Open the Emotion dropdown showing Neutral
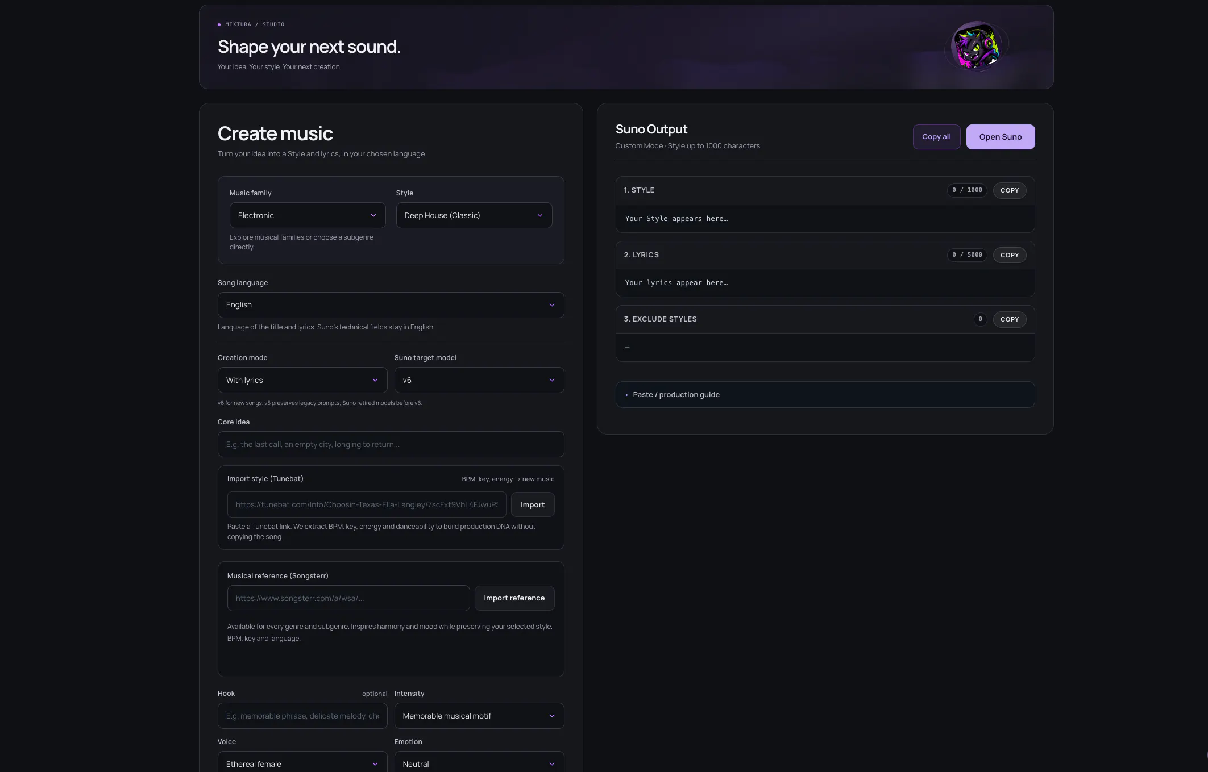The image size is (1208, 772). coord(479,763)
